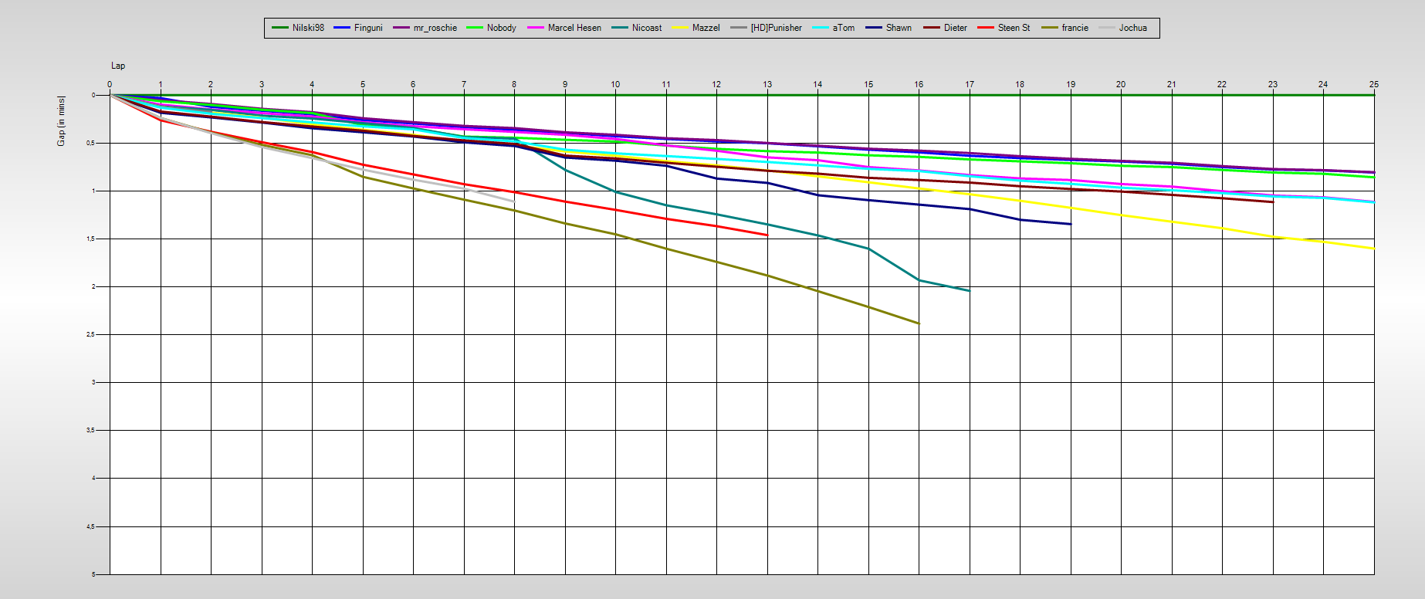Select the Marcel Hesen legend label
The image size is (1425, 599).
pos(574,28)
